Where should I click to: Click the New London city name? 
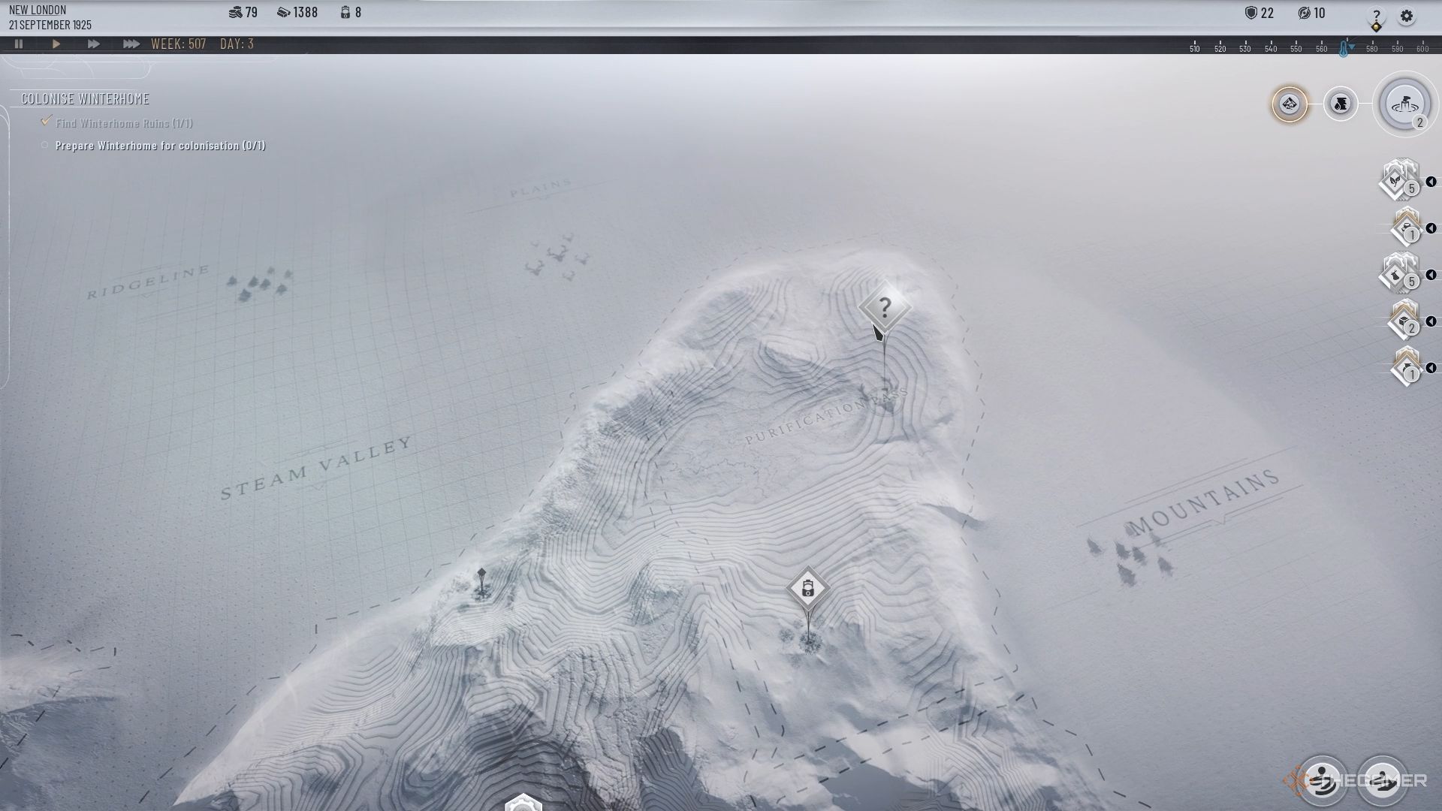click(x=38, y=10)
